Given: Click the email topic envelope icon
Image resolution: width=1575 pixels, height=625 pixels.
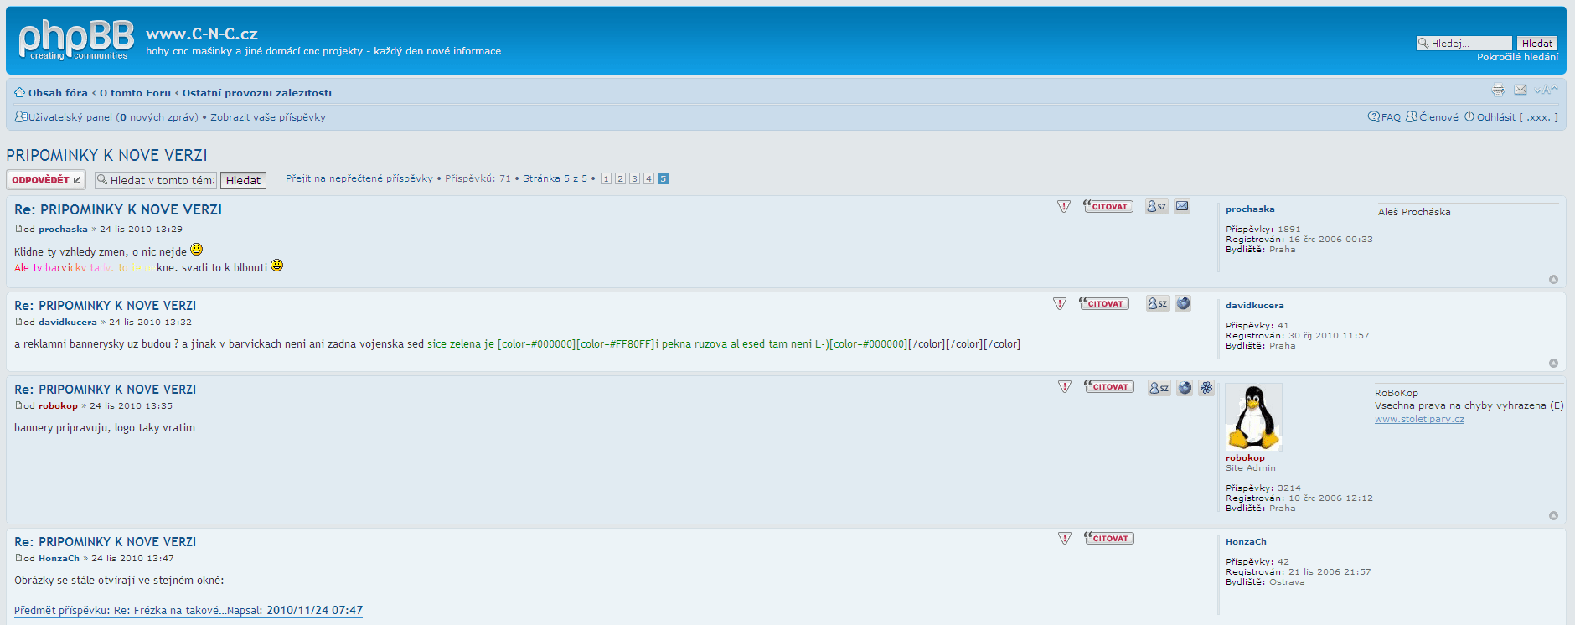Looking at the screenshot, I should [1520, 90].
